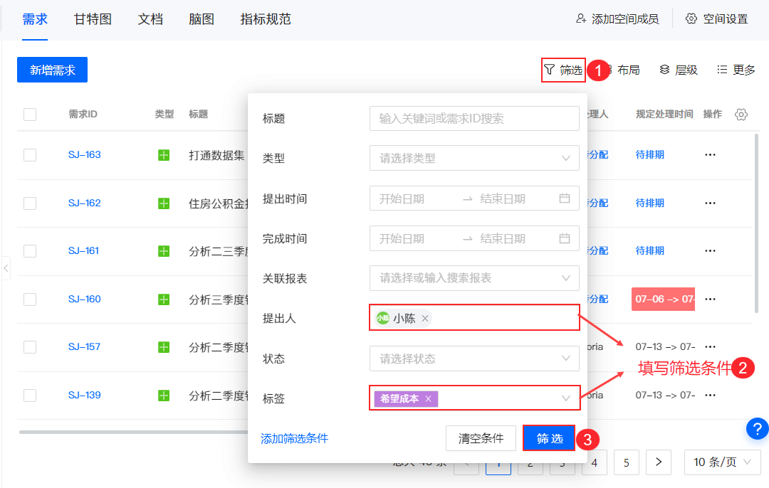
Task: Click the green type icon of SJ-161
Action: pos(164,251)
